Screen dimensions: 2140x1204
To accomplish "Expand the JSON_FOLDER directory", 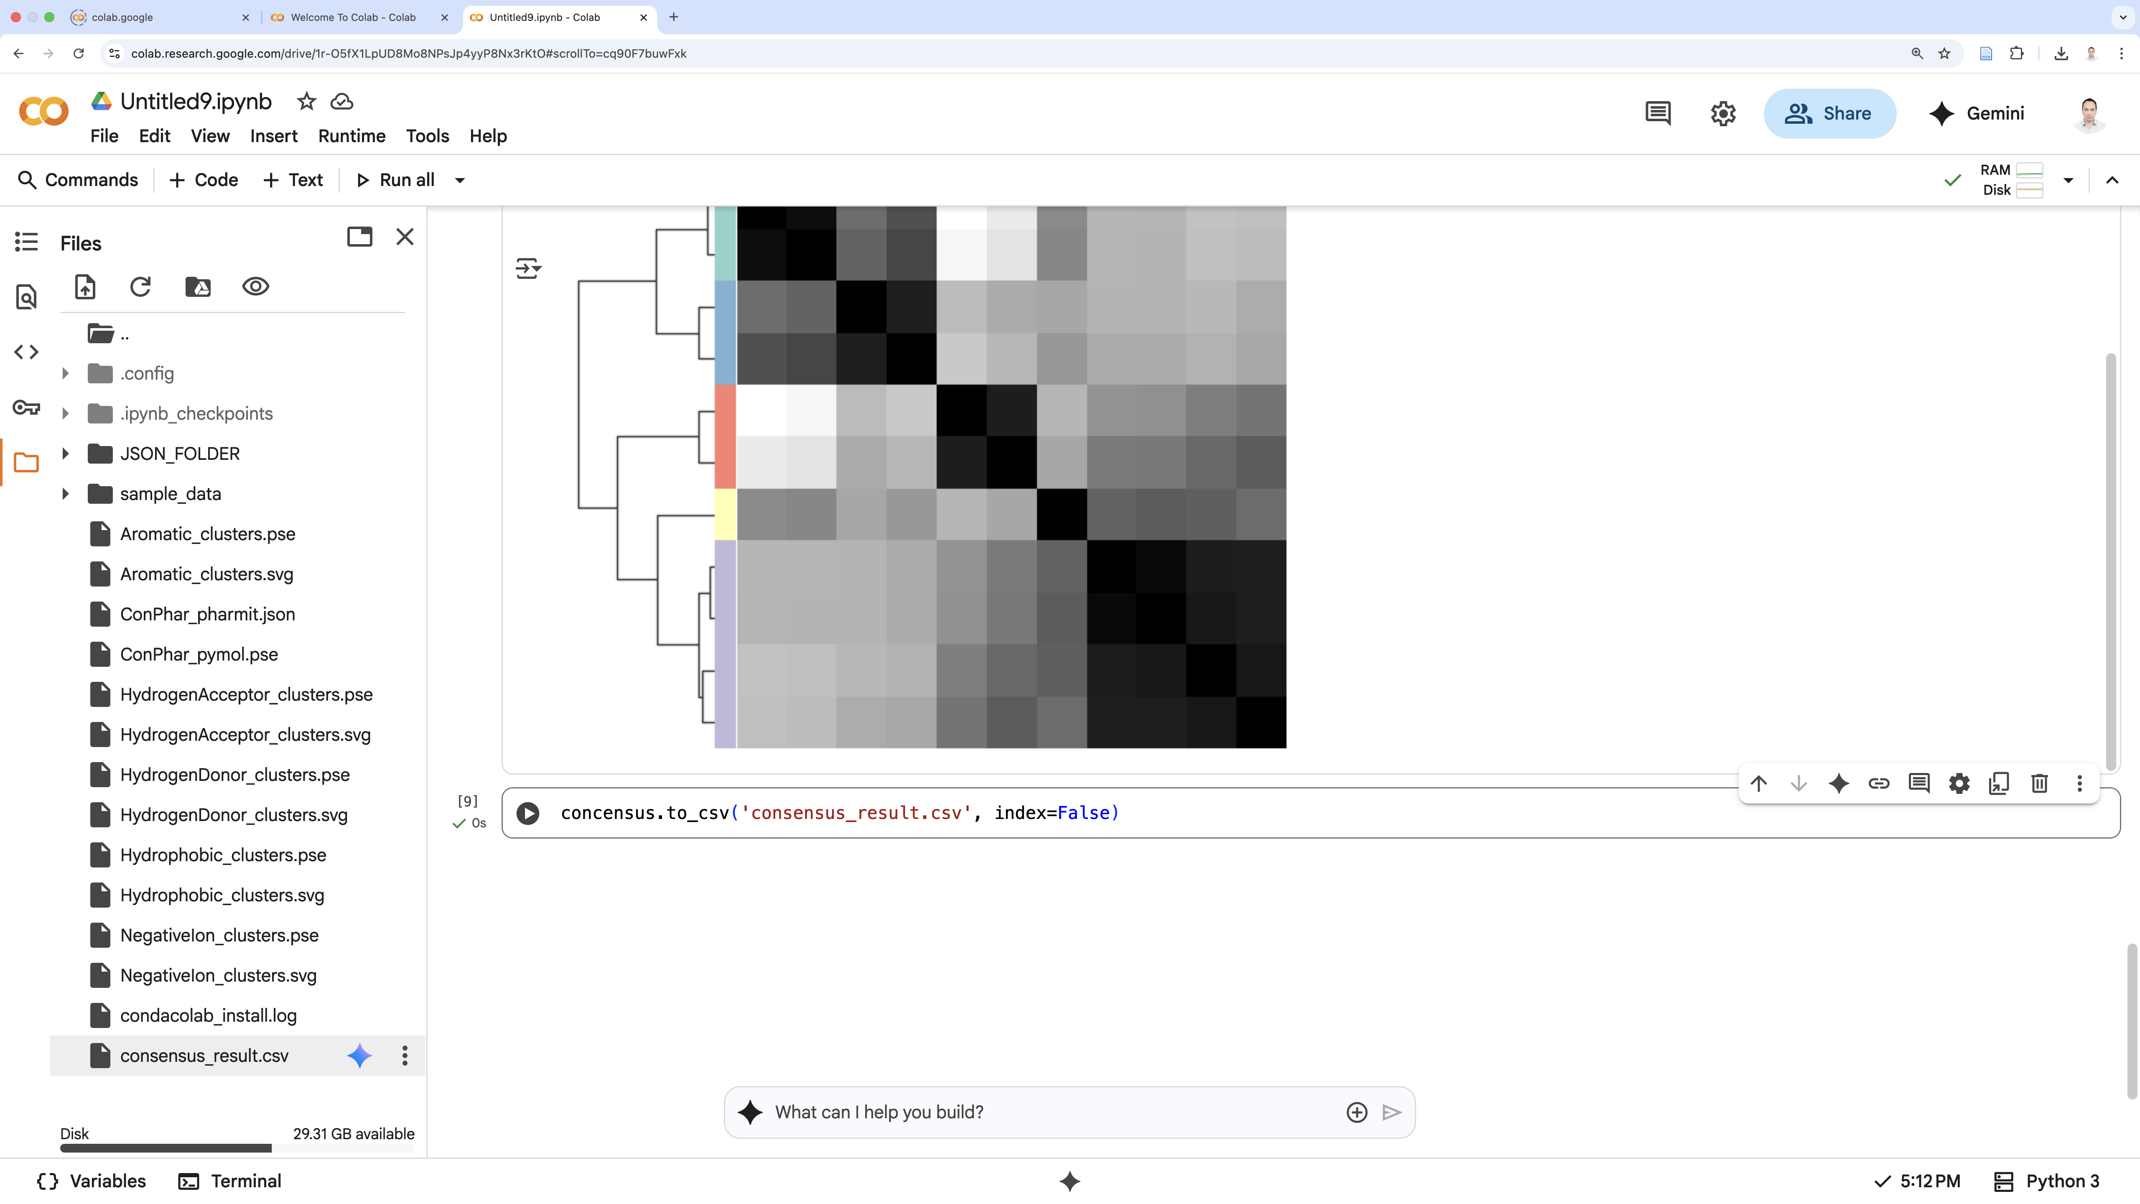I will pyautogui.click(x=66, y=454).
